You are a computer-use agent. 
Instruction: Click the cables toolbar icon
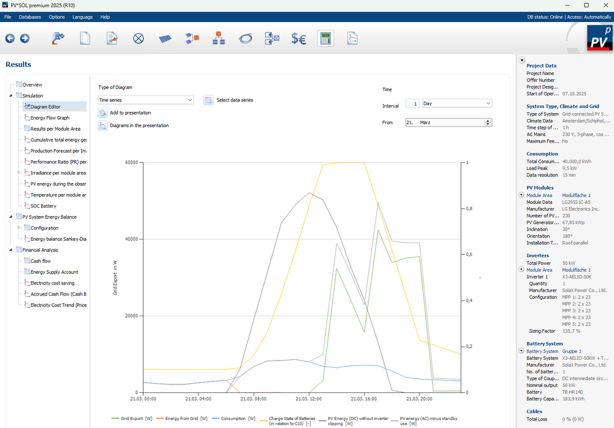(x=245, y=39)
